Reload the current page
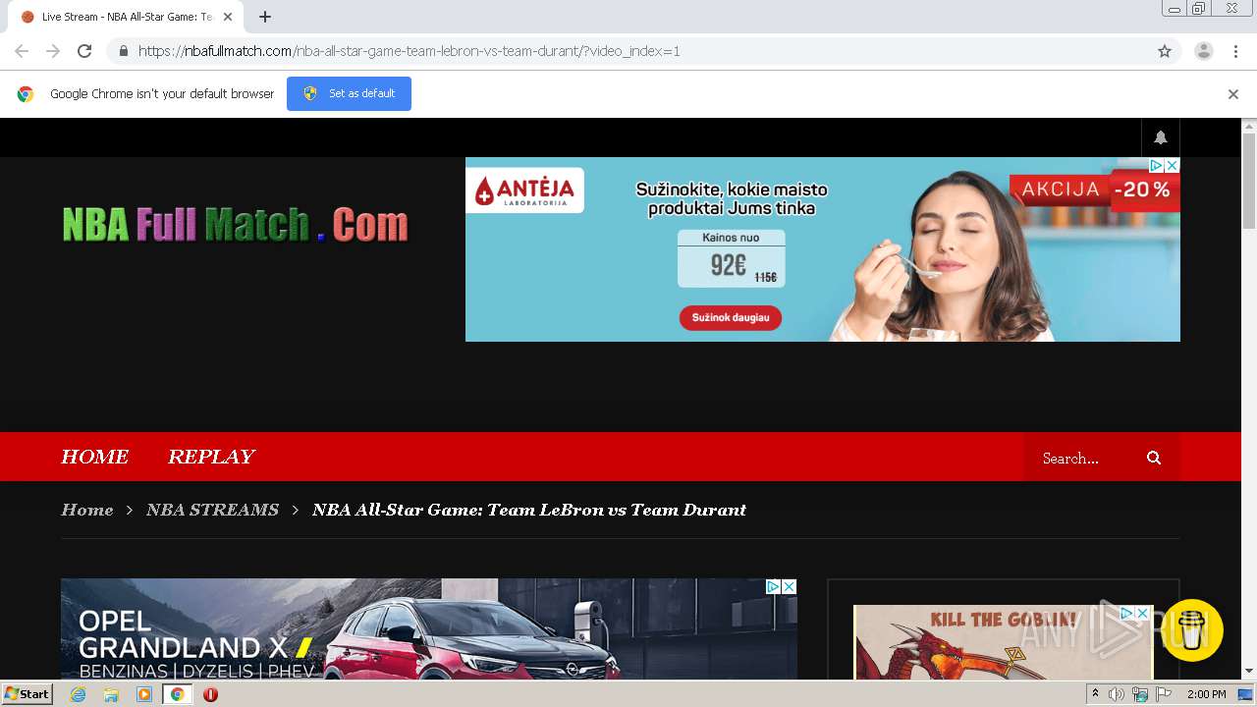This screenshot has height=707, width=1257. coord(84,51)
